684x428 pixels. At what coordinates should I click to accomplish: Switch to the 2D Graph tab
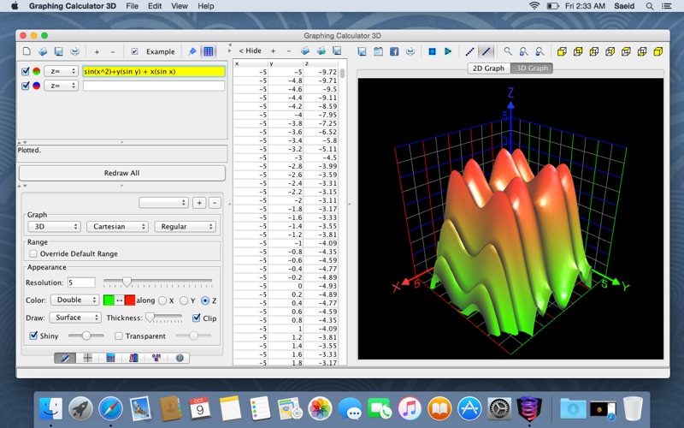pyautogui.click(x=488, y=68)
